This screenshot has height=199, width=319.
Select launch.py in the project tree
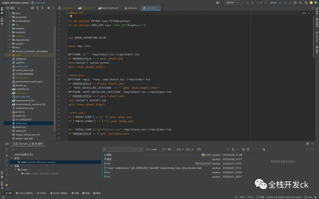click(x=21, y=85)
